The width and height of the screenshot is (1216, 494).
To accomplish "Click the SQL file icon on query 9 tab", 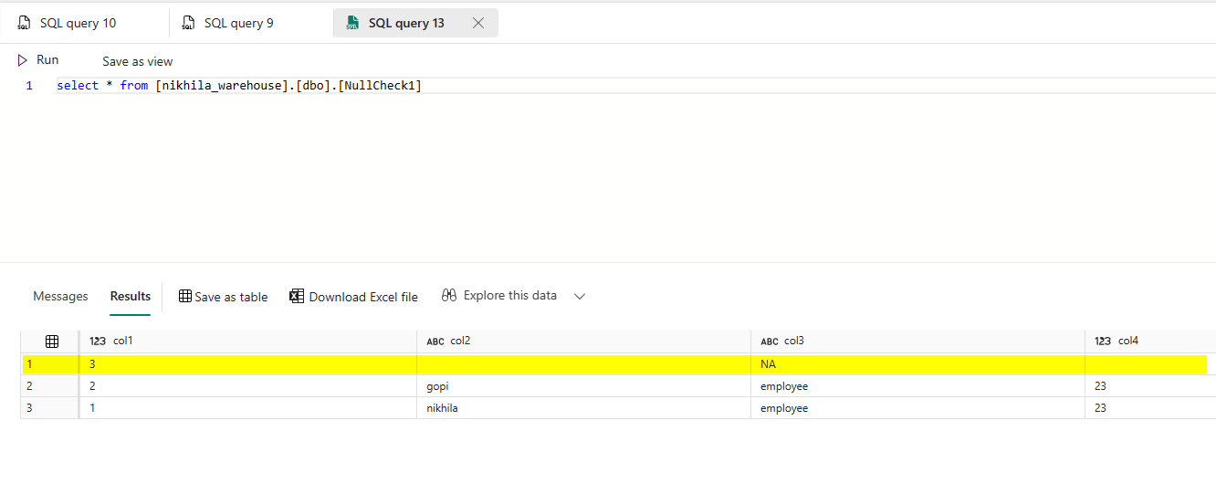I will pos(189,23).
